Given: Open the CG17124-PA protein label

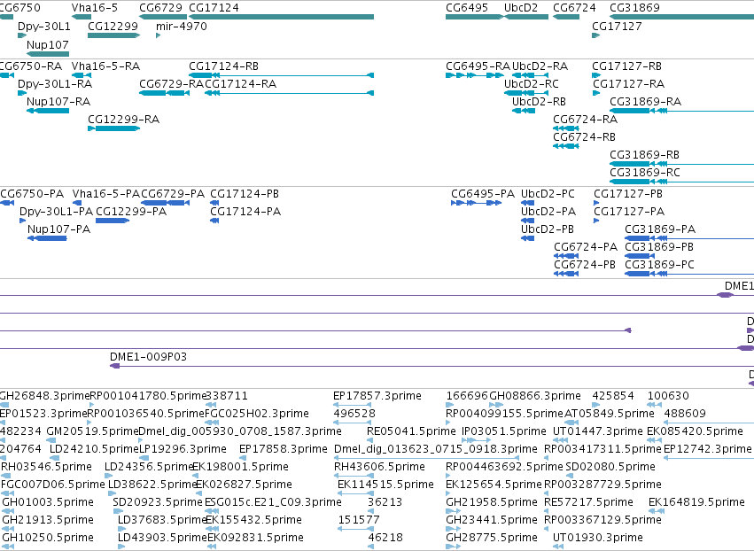Looking at the screenshot, I should (x=245, y=212).
